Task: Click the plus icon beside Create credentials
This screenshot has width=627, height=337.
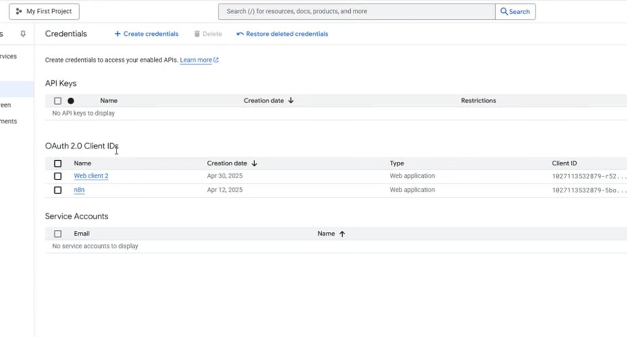Action: (118, 34)
